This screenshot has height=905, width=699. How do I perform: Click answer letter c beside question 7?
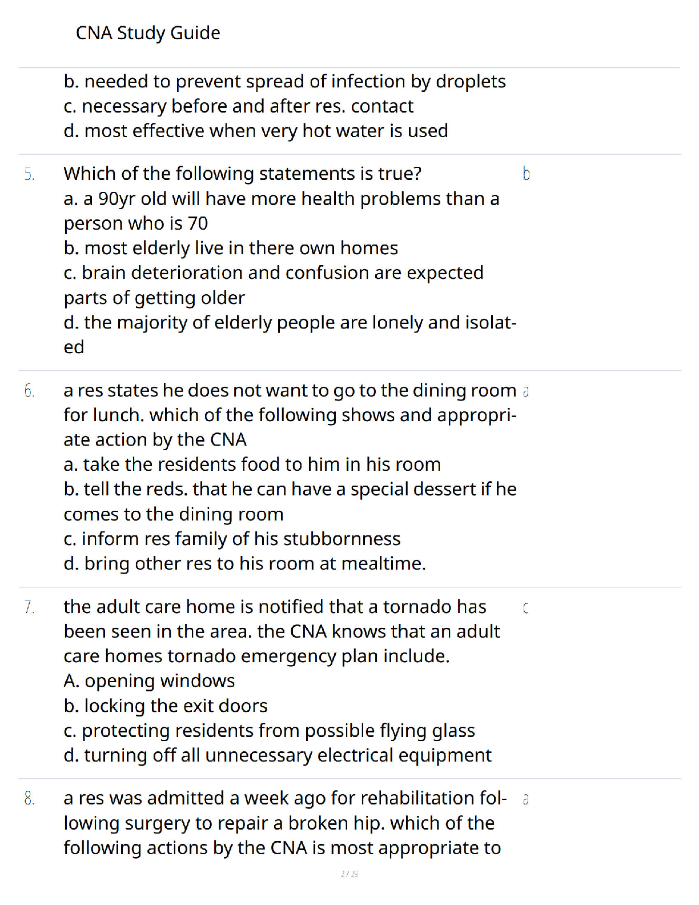525,608
